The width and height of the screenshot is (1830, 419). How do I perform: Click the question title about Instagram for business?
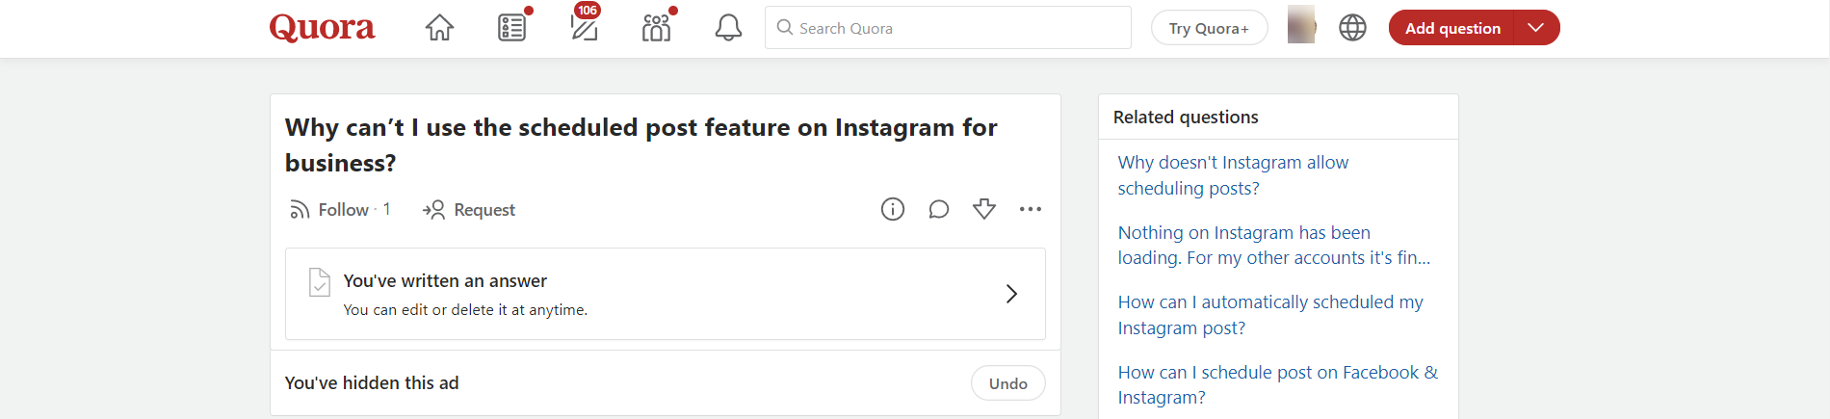click(x=640, y=145)
